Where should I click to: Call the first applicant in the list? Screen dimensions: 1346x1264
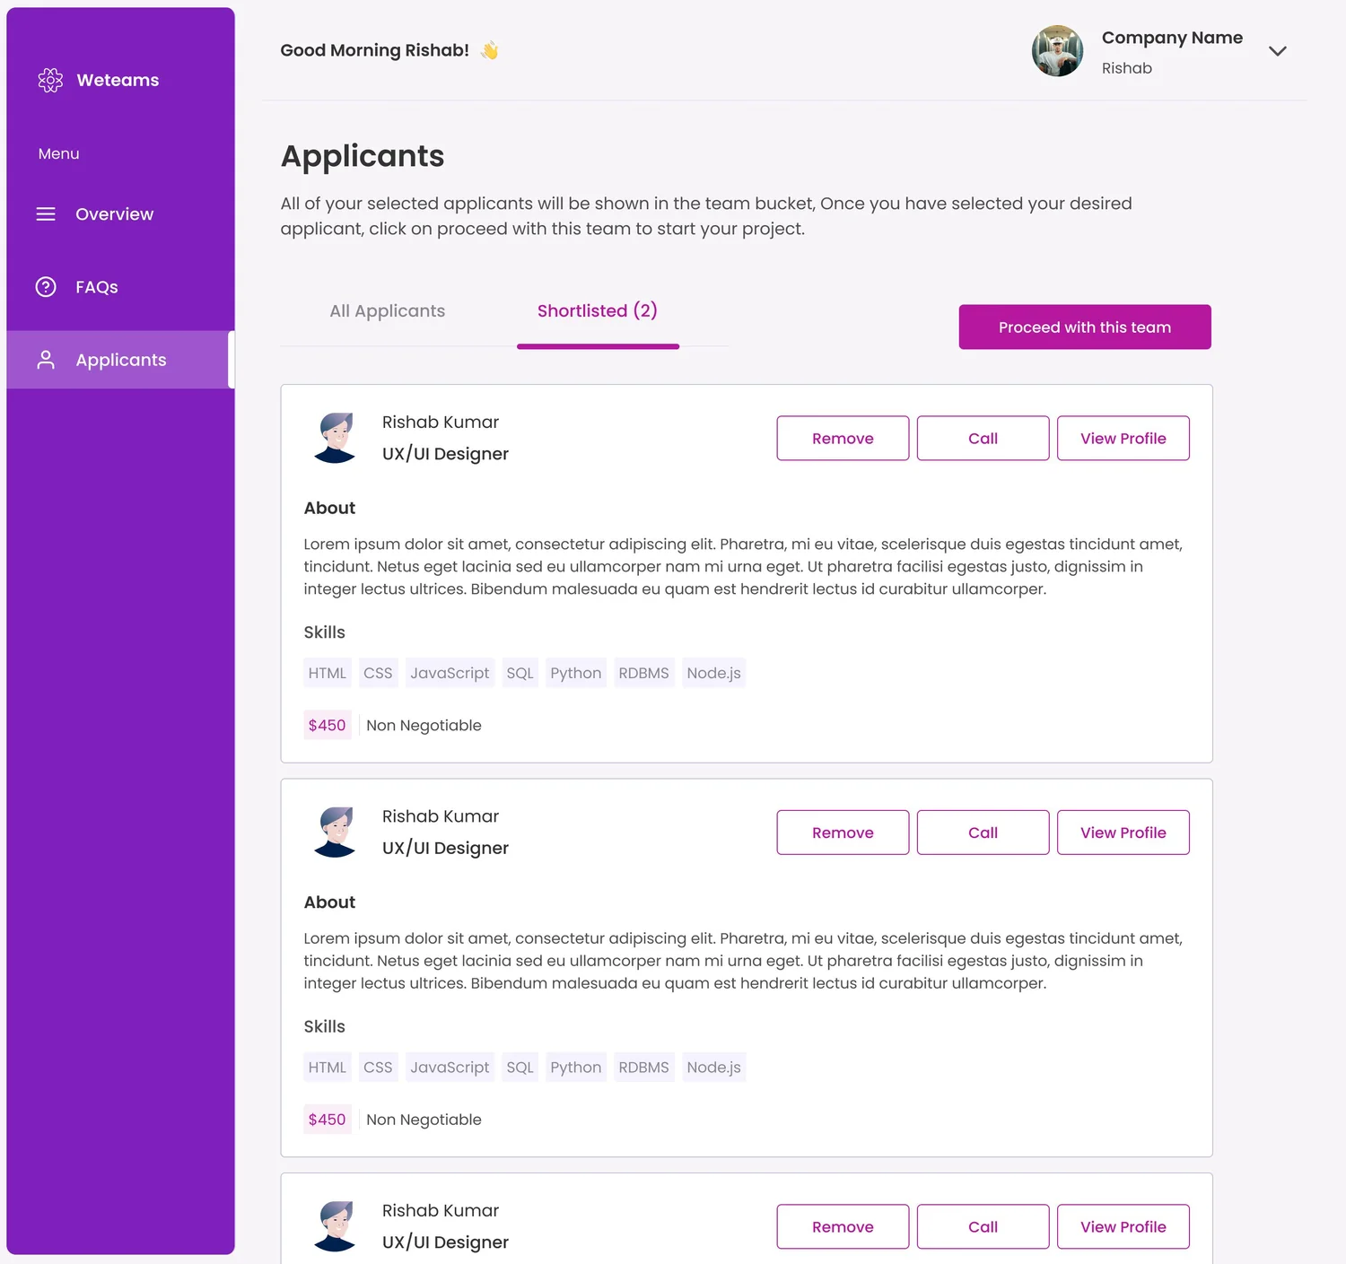click(983, 439)
